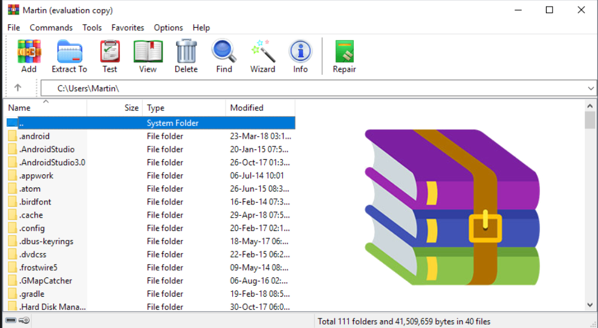The width and height of the screenshot is (598, 328).
Task: Click the Delete trash can icon
Action: tap(186, 51)
